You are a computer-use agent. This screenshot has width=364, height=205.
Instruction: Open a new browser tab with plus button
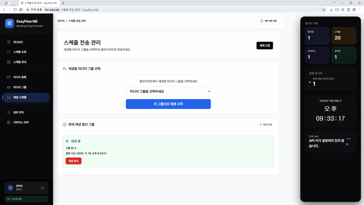point(63,3)
